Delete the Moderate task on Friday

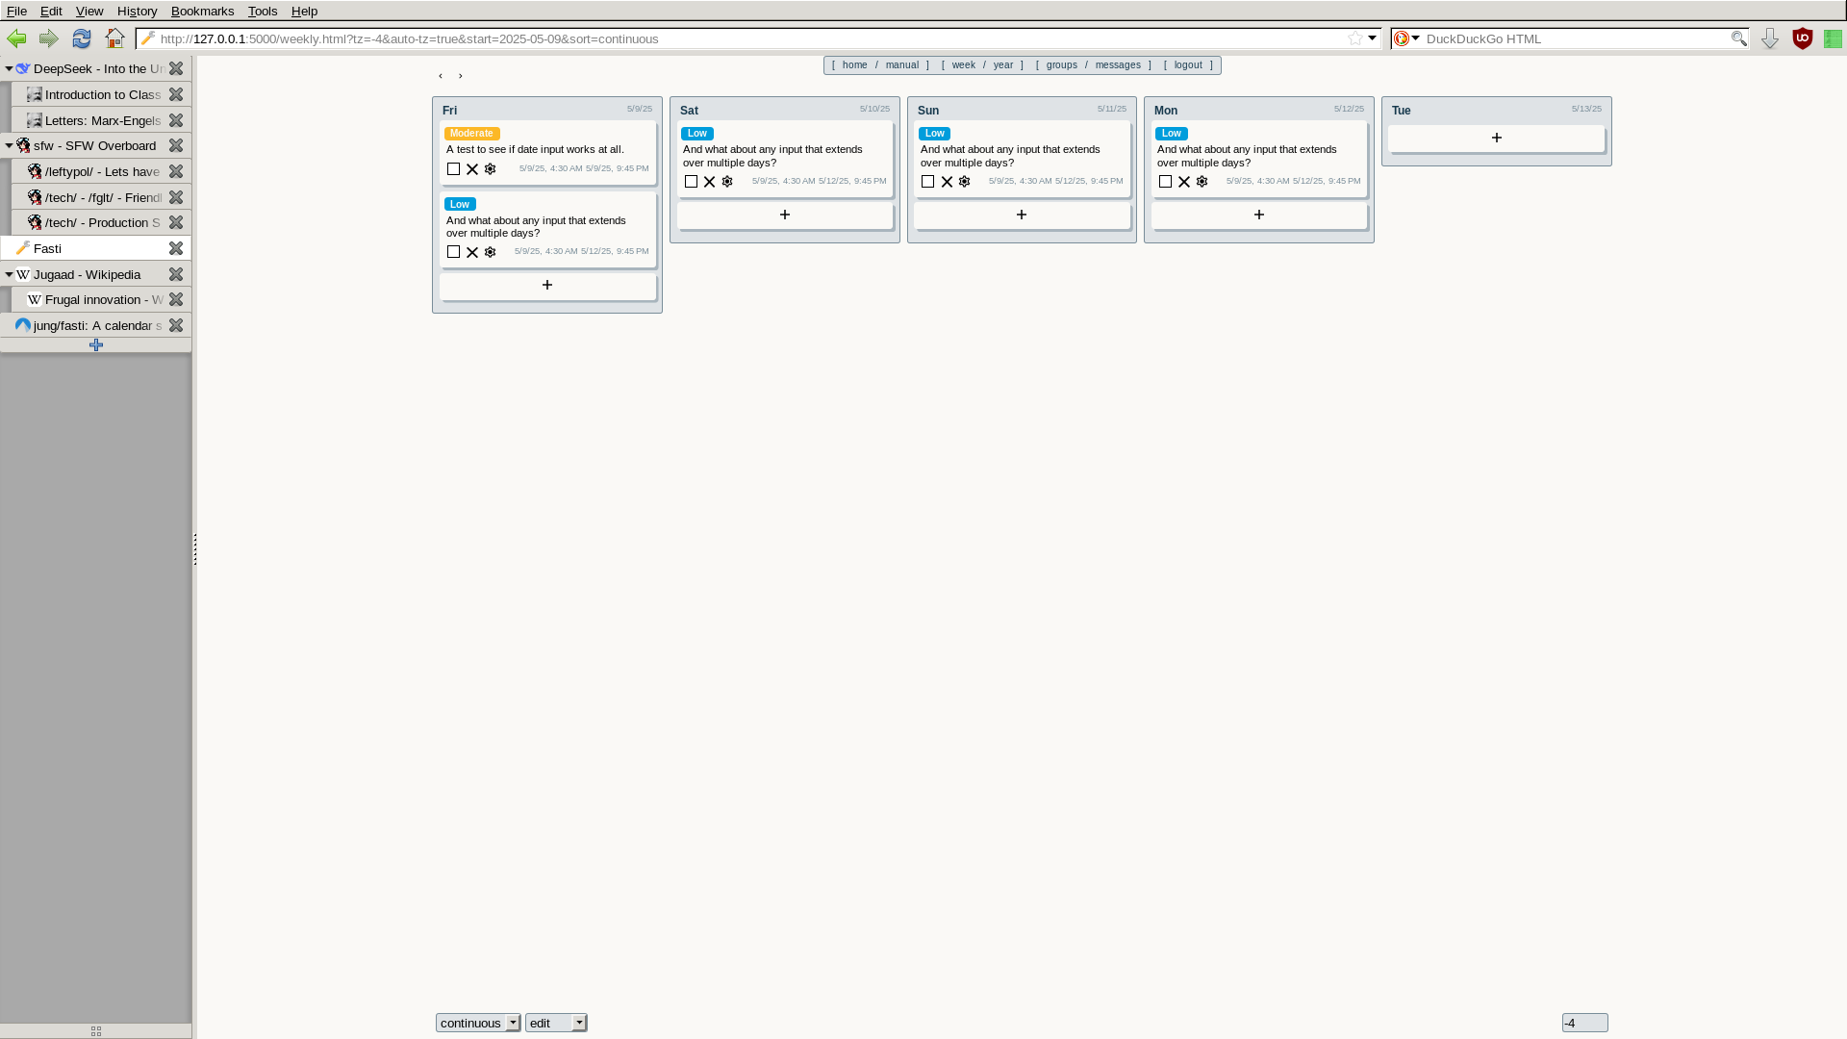pos(472,169)
